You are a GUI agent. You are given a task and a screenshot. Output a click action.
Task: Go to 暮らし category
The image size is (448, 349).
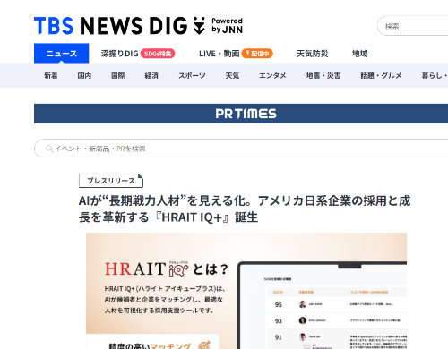(x=435, y=76)
